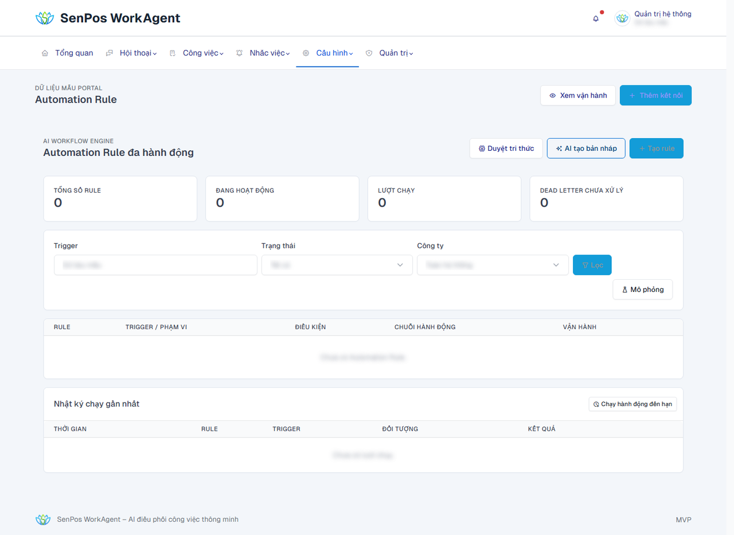Viewport: 734px width, 535px height.
Task: Click the flask icon in Mô phỏng
Action: [625, 290]
